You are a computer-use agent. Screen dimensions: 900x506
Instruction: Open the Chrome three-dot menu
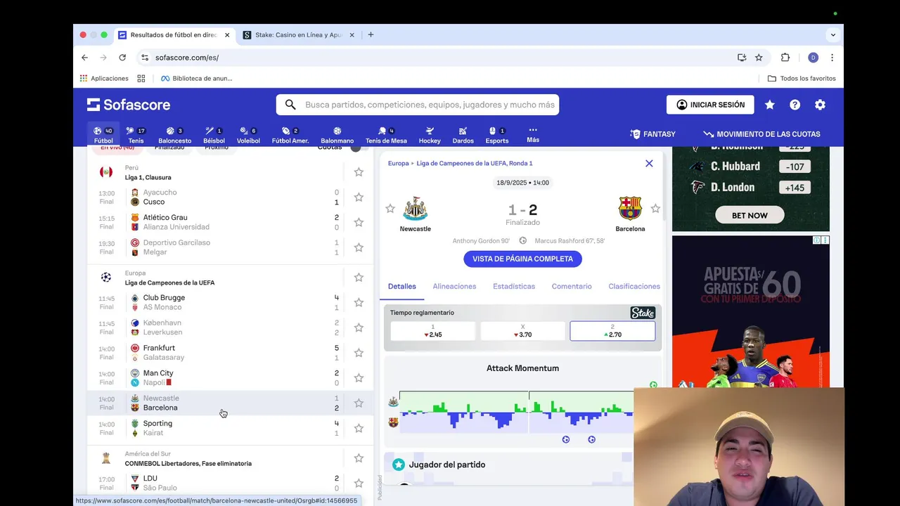pyautogui.click(x=832, y=58)
